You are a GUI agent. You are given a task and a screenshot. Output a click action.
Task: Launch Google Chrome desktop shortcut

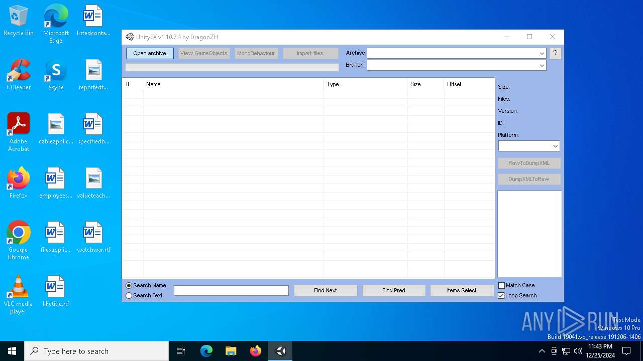[x=19, y=241]
